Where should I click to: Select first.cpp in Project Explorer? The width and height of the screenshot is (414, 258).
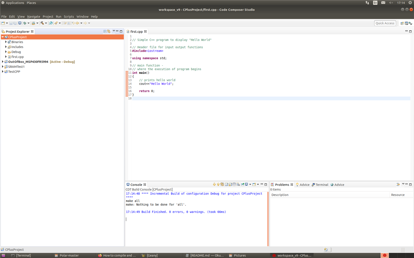click(x=18, y=57)
